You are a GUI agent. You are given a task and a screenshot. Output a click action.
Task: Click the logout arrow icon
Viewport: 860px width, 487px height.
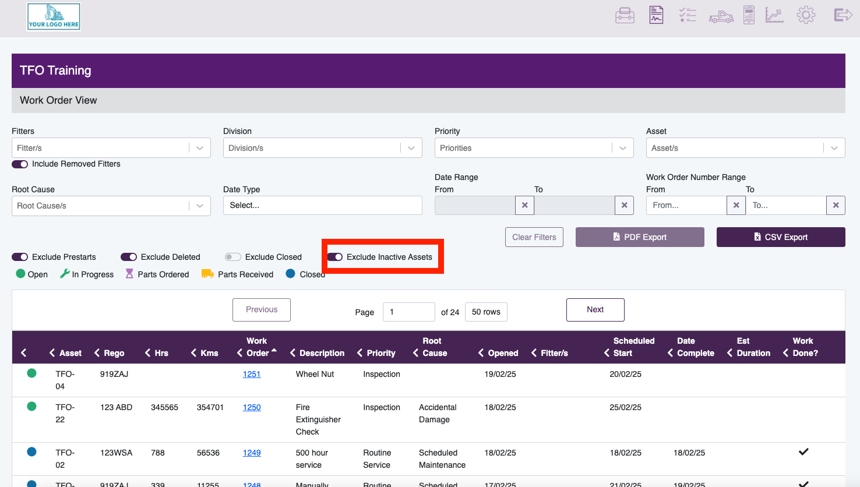(x=843, y=15)
